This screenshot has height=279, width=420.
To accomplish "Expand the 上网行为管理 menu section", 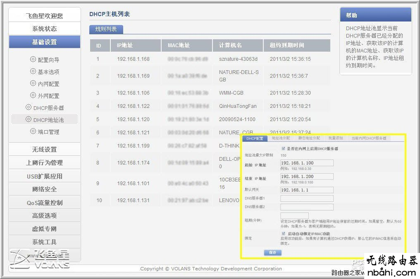I will (x=45, y=162).
